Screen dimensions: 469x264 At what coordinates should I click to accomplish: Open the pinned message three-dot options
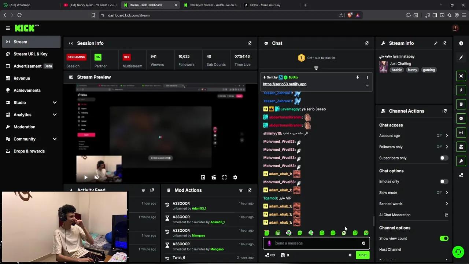[x=367, y=77]
